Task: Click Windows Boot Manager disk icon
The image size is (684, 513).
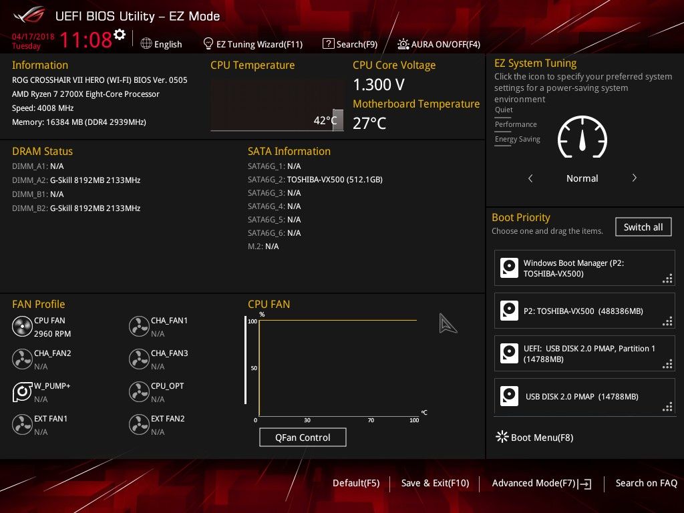Action: tap(509, 268)
